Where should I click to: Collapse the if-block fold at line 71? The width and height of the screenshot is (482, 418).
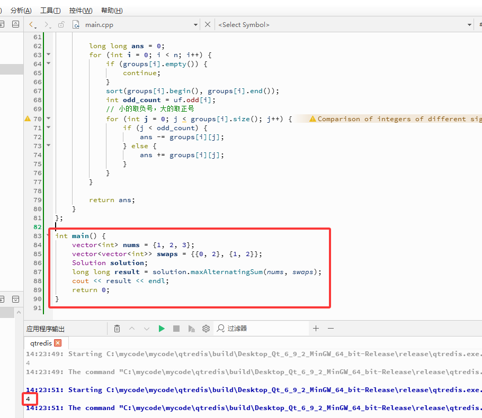point(49,127)
